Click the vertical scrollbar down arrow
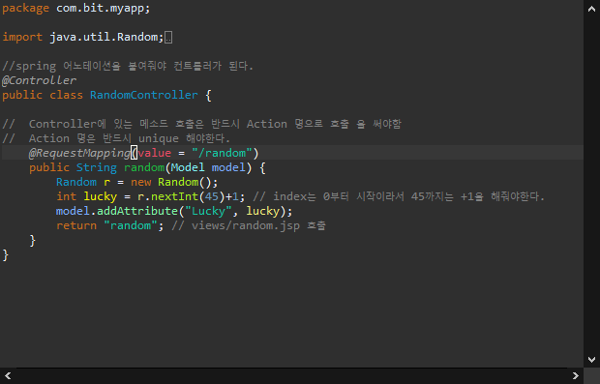 [x=591, y=360]
